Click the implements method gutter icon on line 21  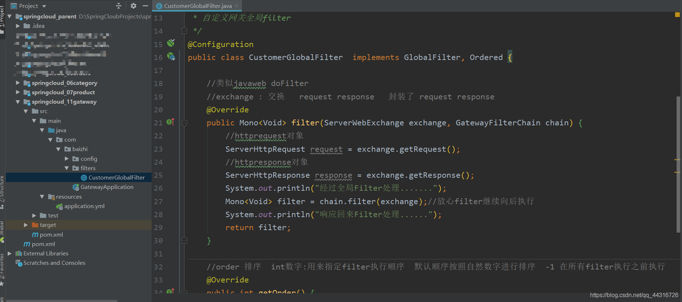point(171,122)
